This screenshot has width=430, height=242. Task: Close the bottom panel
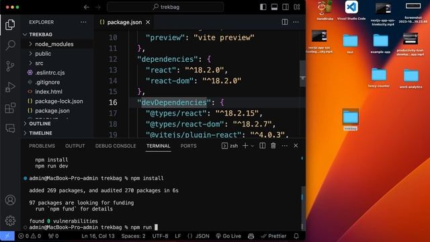[x=296, y=146]
